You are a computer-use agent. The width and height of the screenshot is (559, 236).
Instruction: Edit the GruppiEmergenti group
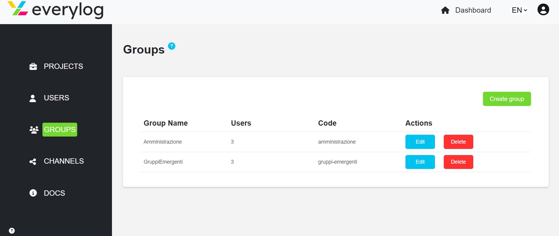pyautogui.click(x=420, y=162)
